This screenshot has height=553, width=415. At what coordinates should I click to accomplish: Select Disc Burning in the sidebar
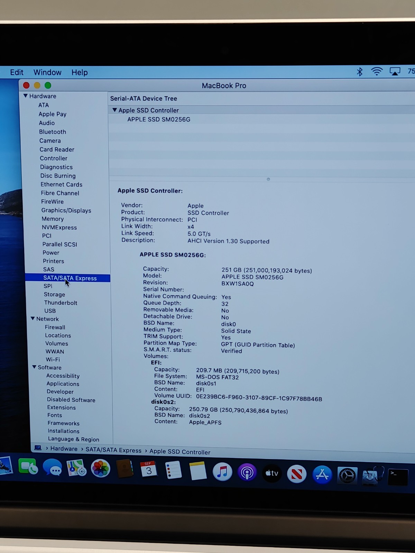coord(58,176)
